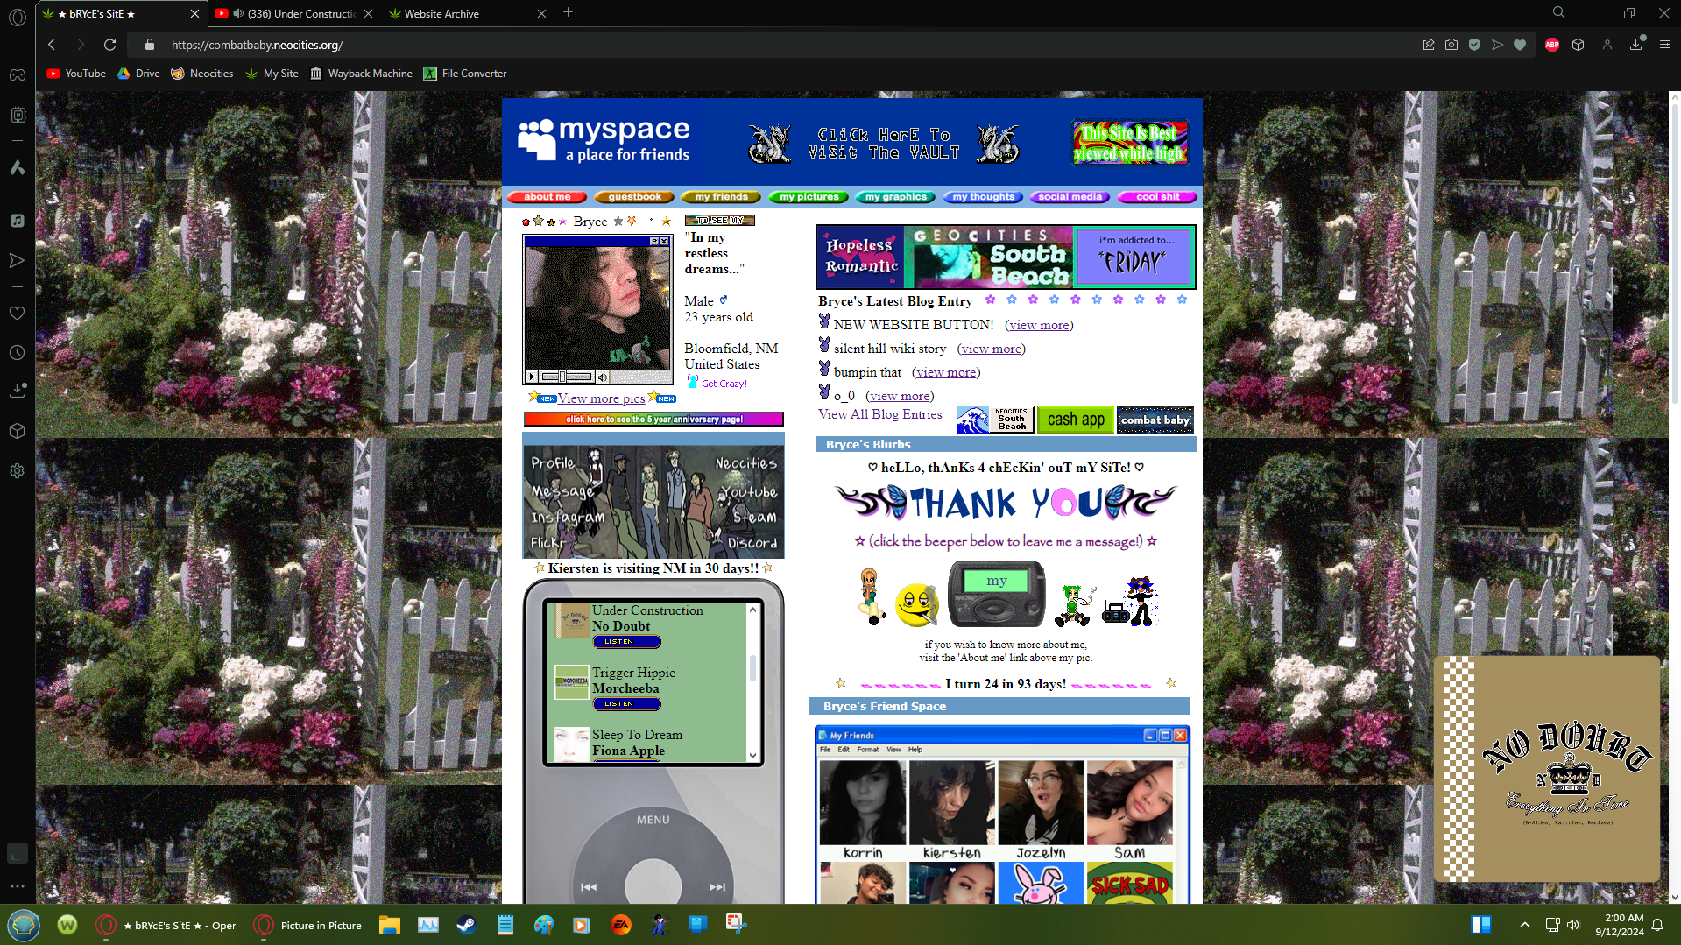This screenshot has width=1681, height=945.
Task: Show hidden icons in the system tray
Action: tap(1524, 925)
